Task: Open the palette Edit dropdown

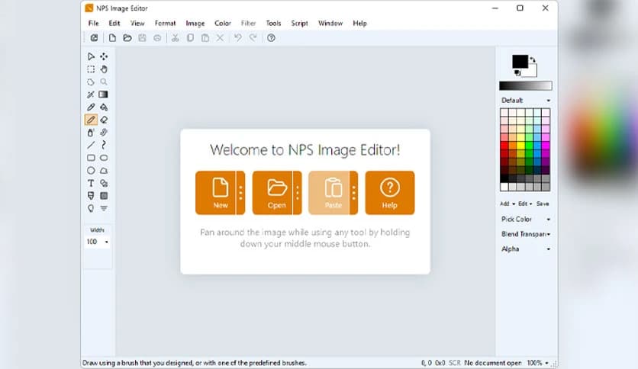Action: pyautogui.click(x=525, y=204)
